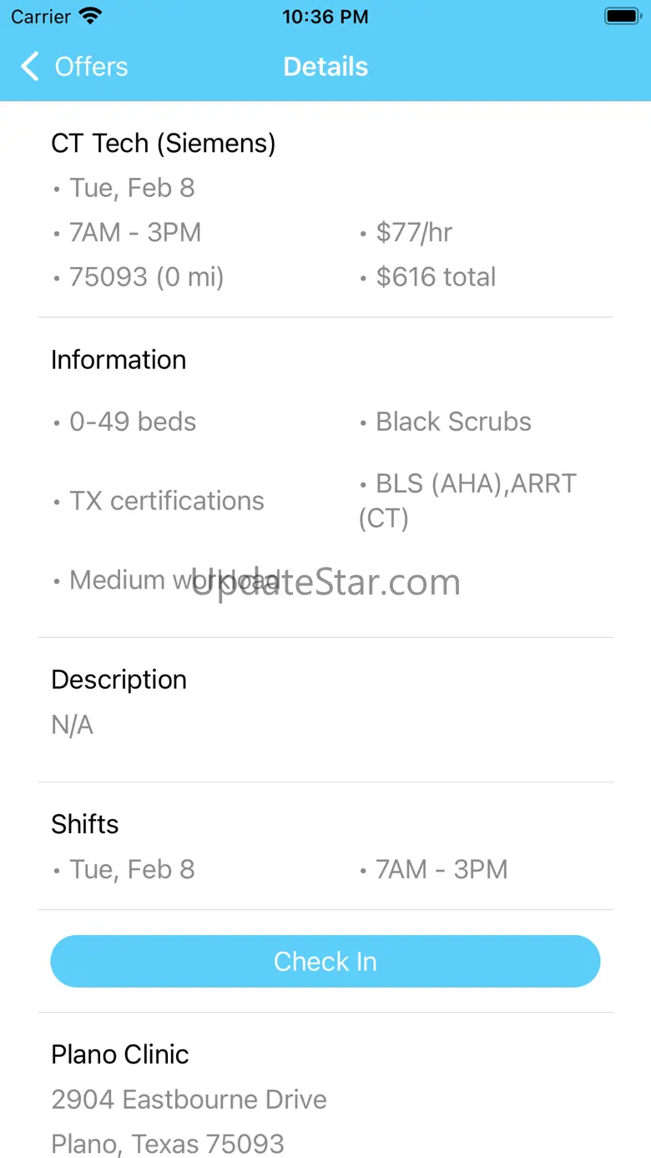Select the 75093 (0 mi) location line

click(146, 277)
